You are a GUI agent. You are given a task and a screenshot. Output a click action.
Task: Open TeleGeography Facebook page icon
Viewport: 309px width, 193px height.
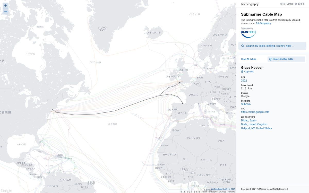(299, 4)
